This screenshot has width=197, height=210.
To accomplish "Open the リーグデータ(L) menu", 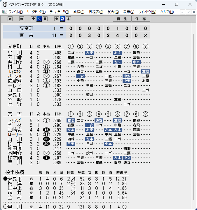I will [36, 12].
